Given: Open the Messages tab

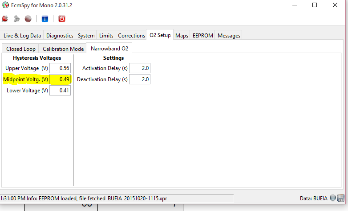Looking at the screenshot, I should point(229,35).
